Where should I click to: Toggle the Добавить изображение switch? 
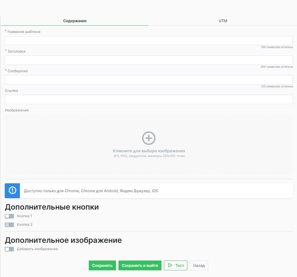pos(9,249)
